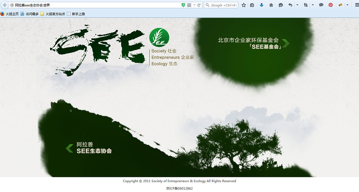Open 火狐官方站点 bookmark folder
Image resolution: width=359 pixels, height=192 pixels.
tap(53, 14)
